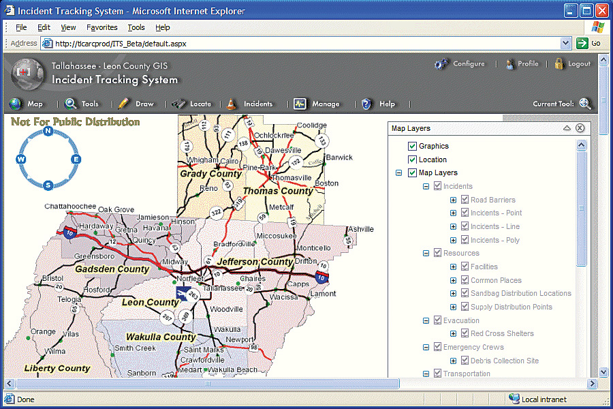Open the Help menu in menu bar

coord(163,27)
